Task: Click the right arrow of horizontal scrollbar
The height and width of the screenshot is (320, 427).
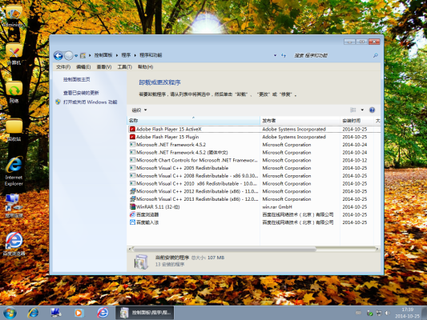Action: click(x=377, y=249)
